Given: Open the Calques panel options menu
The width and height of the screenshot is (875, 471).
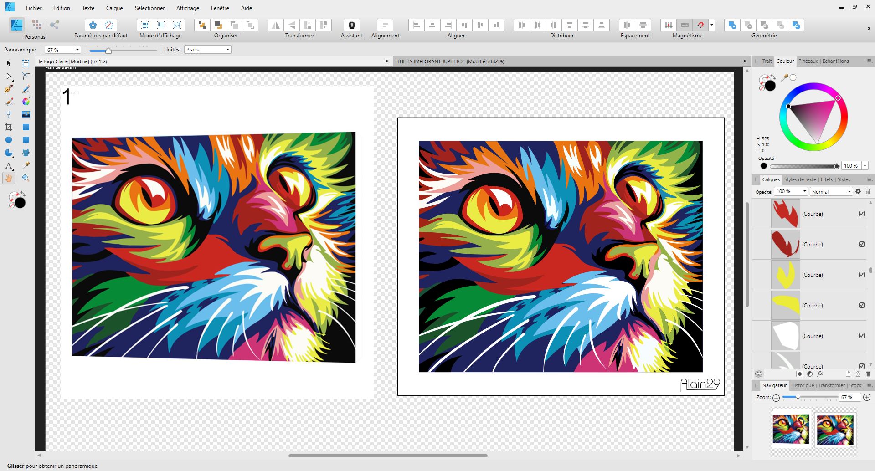Looking at the screenshot, I should coord(869,179).
